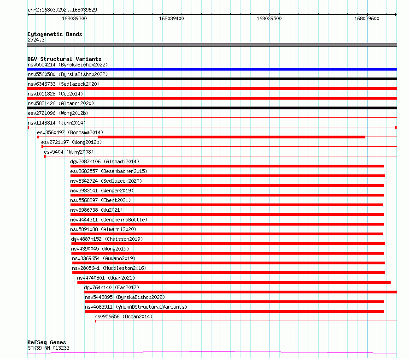Viewport: 410px width, 358px height.
Task: Select the 2q24.3 band label
Action: point(36,40)
